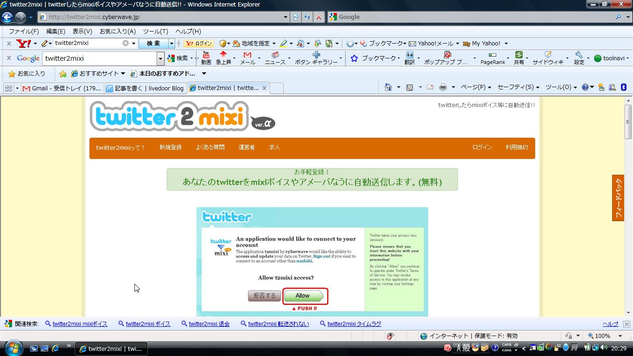Click the Gmail メール icon in the Google toolbar
This screenshot has height=356, width=633.
247,58
